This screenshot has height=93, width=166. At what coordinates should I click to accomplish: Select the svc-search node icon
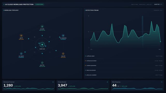pos(21,54)
